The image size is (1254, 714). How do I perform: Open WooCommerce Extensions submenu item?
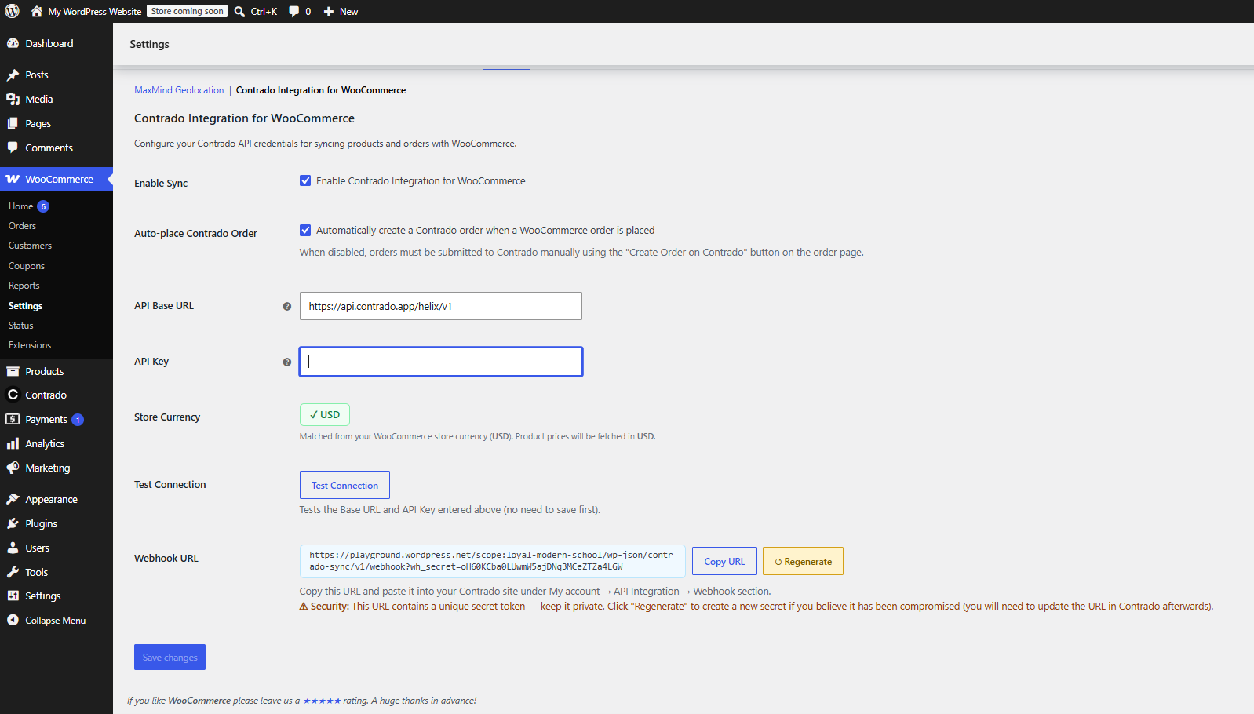click(30, 345)
